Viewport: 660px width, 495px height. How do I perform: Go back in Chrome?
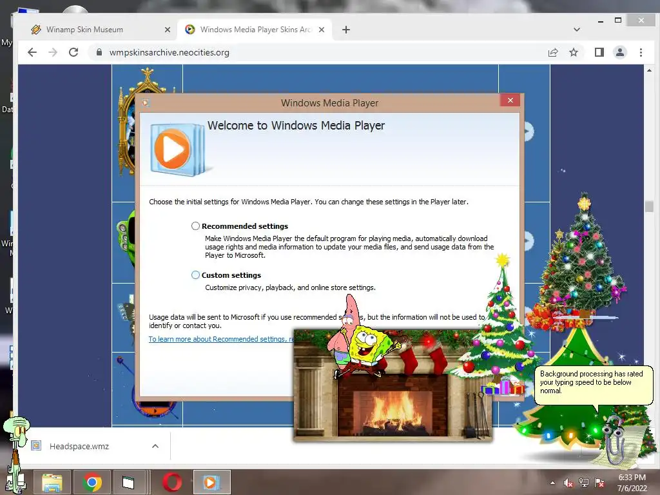pos(32,52)
